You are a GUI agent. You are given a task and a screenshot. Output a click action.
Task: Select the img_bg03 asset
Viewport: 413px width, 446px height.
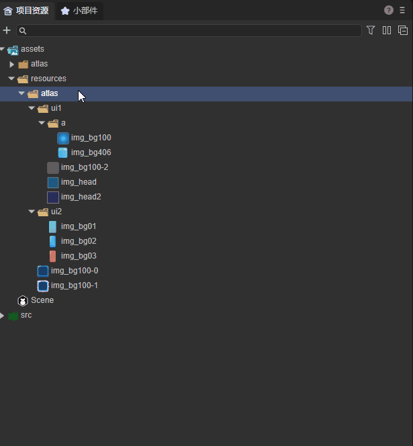tap(78, 256)
